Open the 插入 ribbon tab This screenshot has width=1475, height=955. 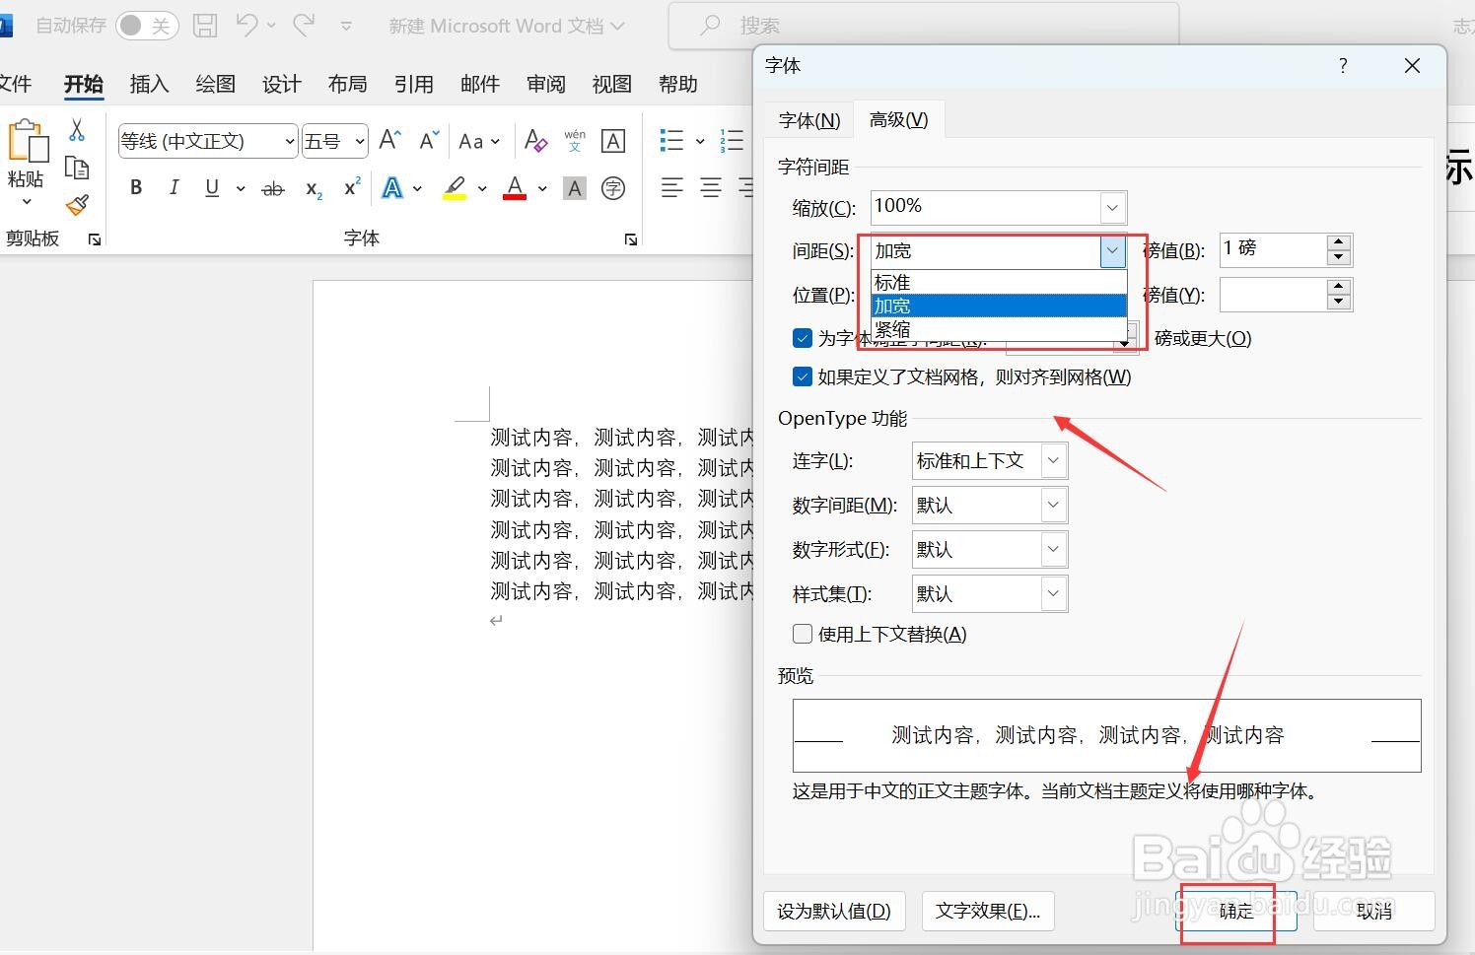point(149,84)
